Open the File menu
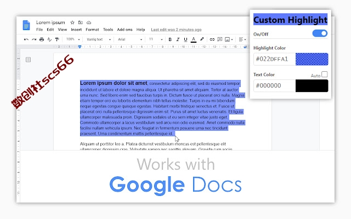 [39, 30]
